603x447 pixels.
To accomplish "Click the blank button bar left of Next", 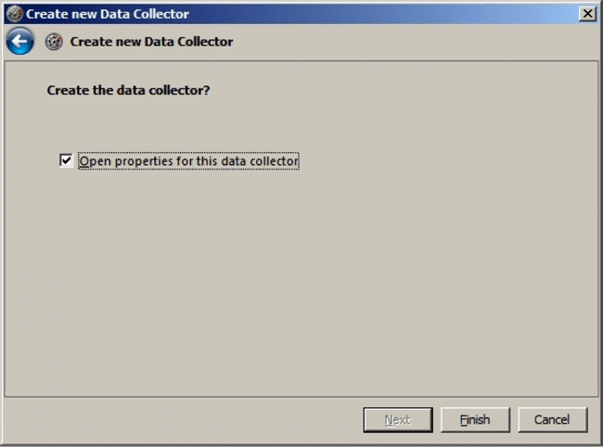I will 183,420.
